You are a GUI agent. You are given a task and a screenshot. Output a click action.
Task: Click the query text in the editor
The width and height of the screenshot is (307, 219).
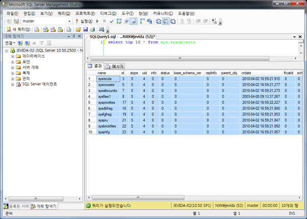click(x=151, y=42)
